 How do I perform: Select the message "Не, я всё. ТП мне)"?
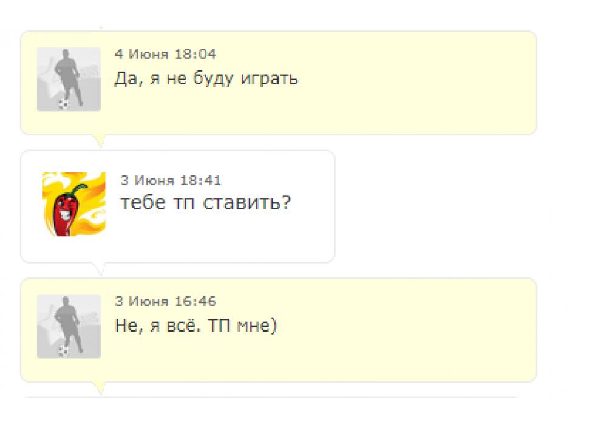[x=195, y=326]
